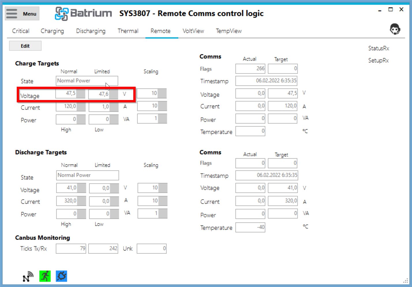Maximize the Batrium window
This screenshot has width=412, height=287.
point(391,10)
